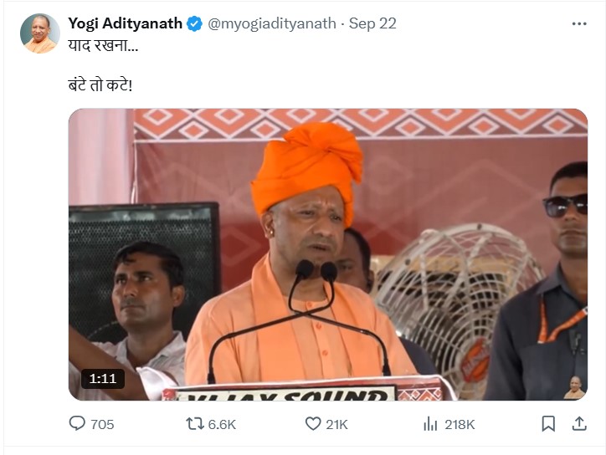Click the 1:11 video duration badge
Viewport: 606px width, 455px height.
pyautogui.click(x=103, y=379)
